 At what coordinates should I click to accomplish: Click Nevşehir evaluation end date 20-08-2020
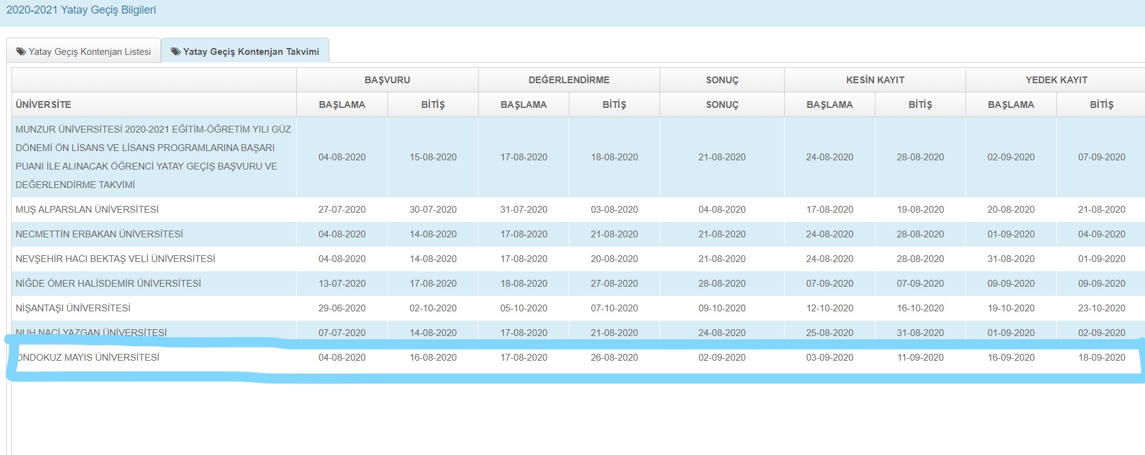pyautogui.click(x=614, y=259)
